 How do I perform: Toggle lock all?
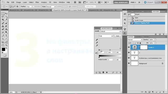[x=140, y=43]
